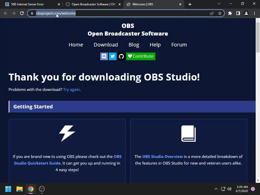The width and height of the screenshot is (260, 195).
Task: Open the volume speaker tray icon
Action: point(229,189)
